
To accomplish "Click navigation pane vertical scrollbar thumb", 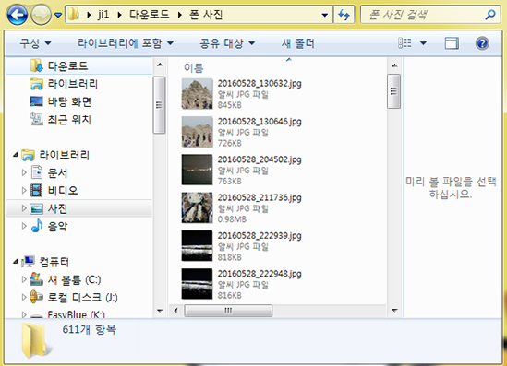I will tap(159, 105).
